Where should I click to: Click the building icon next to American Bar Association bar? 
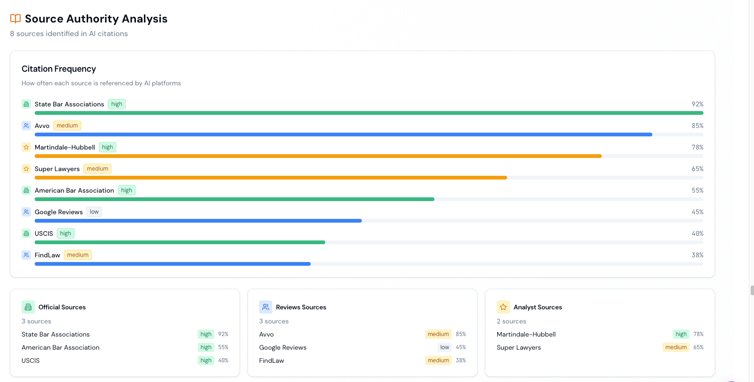[x=26, y=190]
